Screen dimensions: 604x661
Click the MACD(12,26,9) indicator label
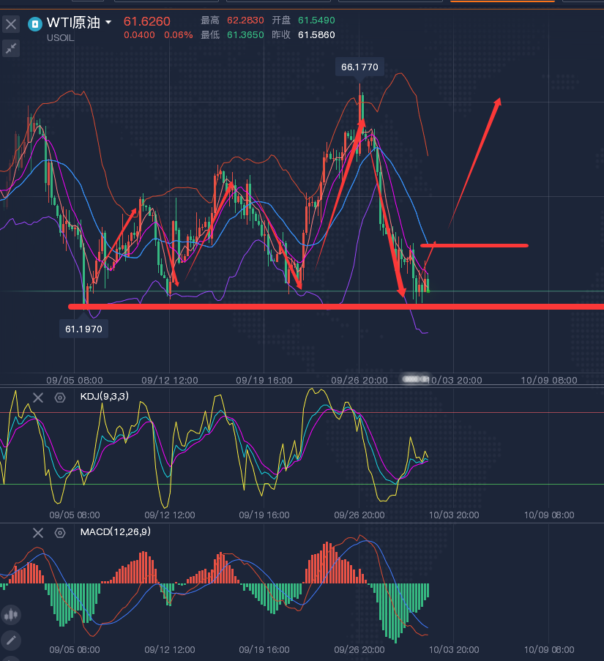tap(115, 532)
